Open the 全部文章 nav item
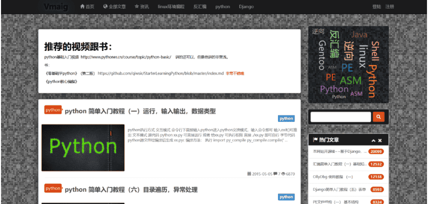Screen dimensions: 428x204 pyautogui.click(x=114, y=7)
